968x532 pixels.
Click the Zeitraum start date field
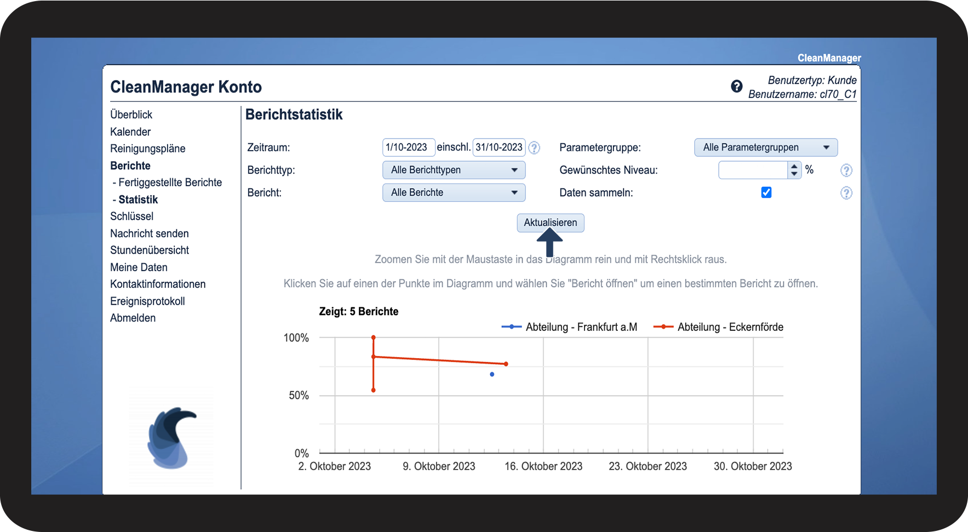[x=409, y=147]
